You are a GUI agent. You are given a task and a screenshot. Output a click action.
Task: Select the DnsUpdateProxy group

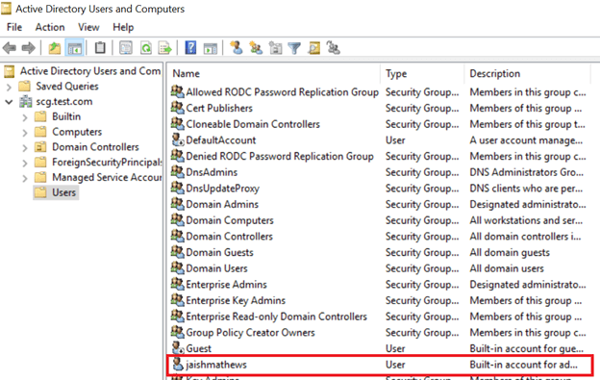[x=222, y=189]
